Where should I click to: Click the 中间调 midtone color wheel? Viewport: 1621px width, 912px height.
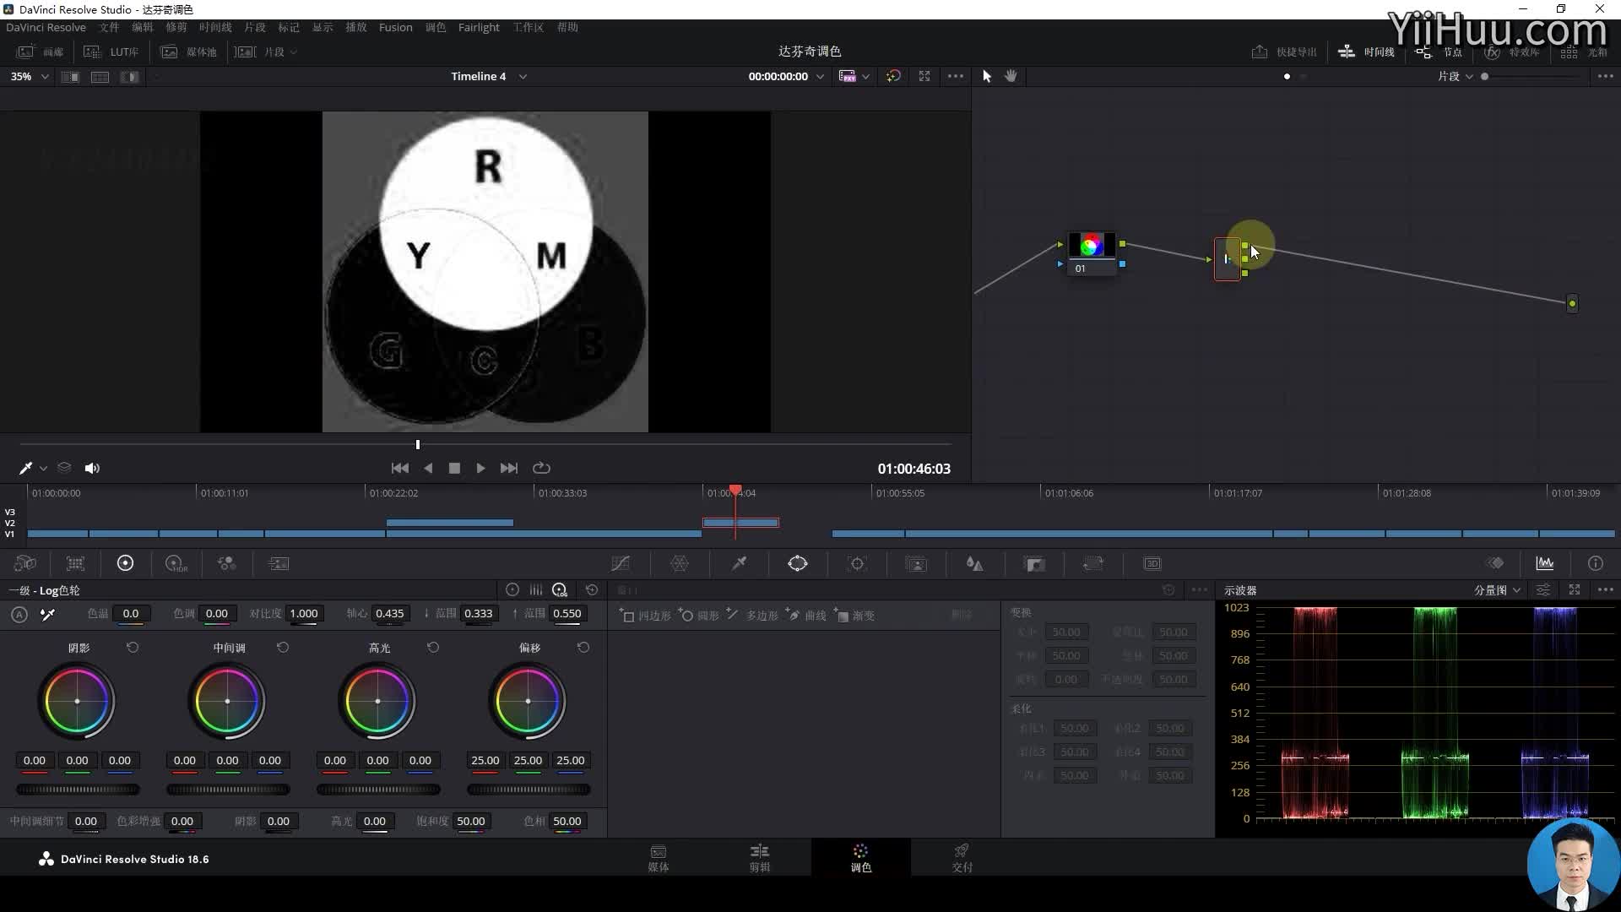(x=227, y=702)
